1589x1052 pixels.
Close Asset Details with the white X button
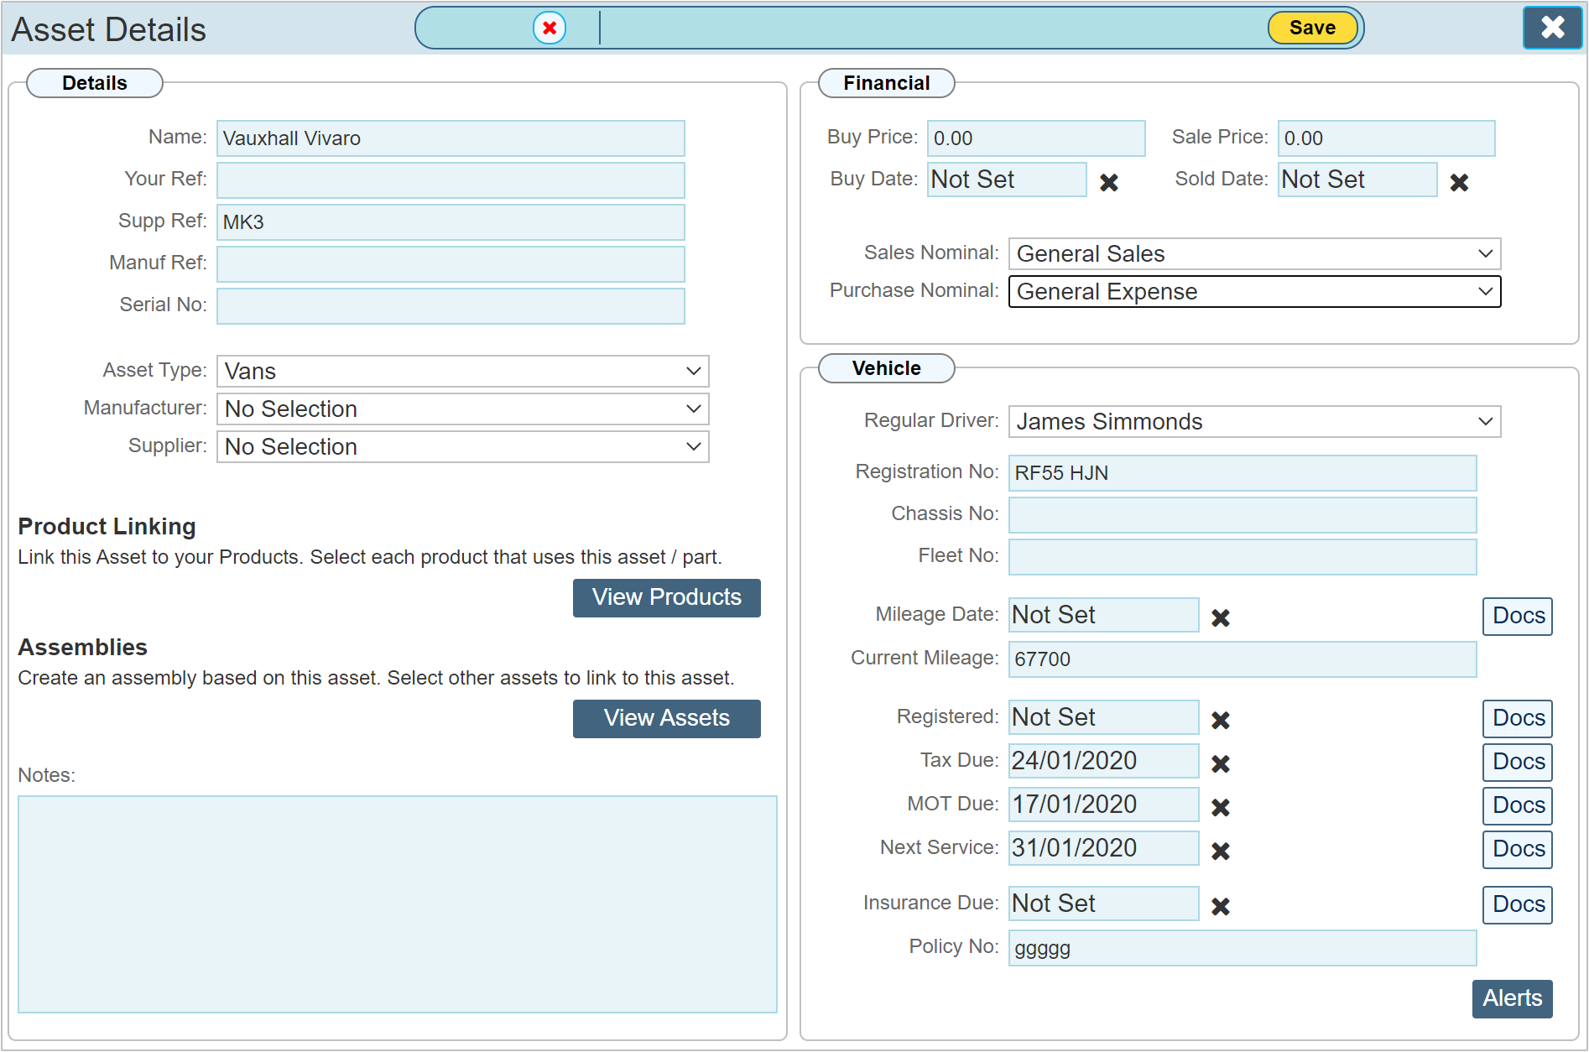[1552, 28]
